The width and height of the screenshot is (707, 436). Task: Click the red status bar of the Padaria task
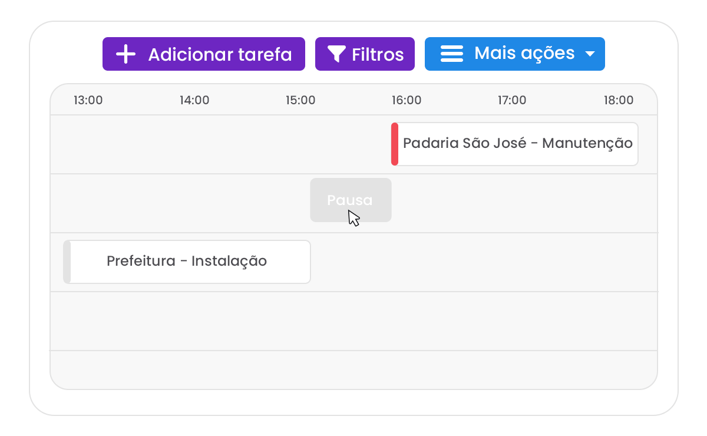coord(395,144)
